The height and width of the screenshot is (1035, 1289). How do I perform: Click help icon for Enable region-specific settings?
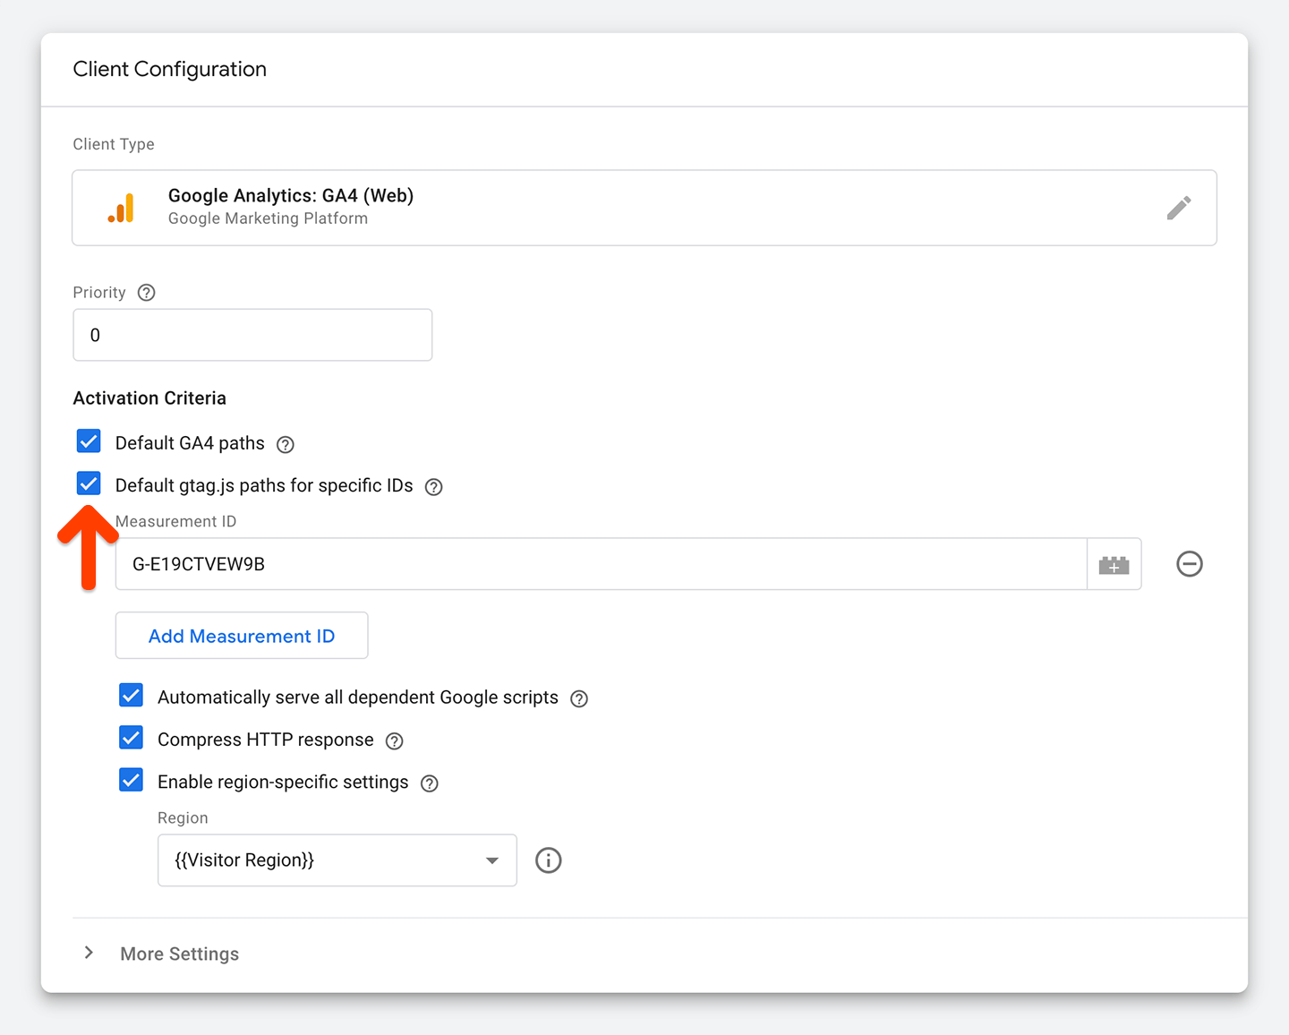(430, 783)
